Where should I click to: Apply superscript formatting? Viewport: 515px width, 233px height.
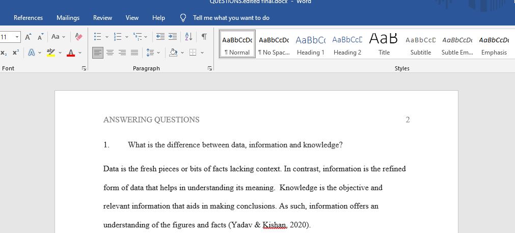16,53
